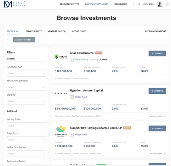Click the 2 years fund life value
171x166 pixels.
pyautogui.click(x=103, y=59)
